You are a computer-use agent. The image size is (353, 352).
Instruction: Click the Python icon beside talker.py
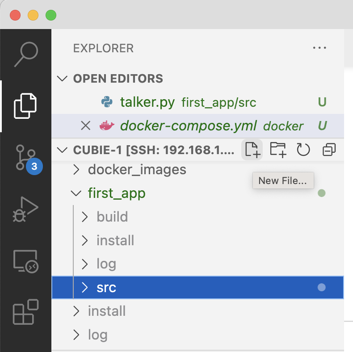[107, 102]
